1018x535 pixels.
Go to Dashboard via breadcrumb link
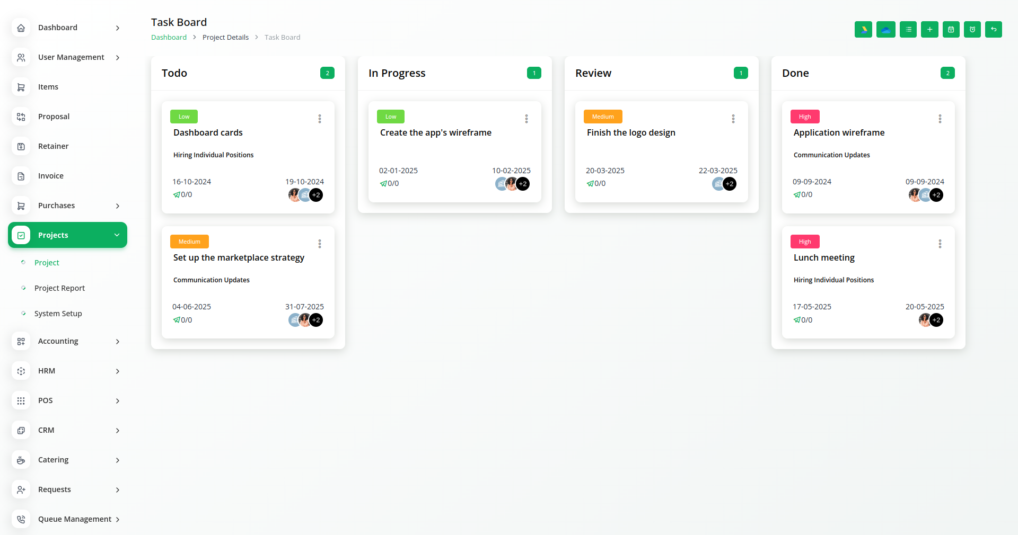point(169,37)
